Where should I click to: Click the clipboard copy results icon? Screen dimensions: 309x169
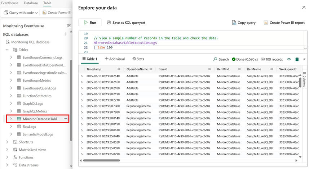pyautogui.click(x=297, y=59)
